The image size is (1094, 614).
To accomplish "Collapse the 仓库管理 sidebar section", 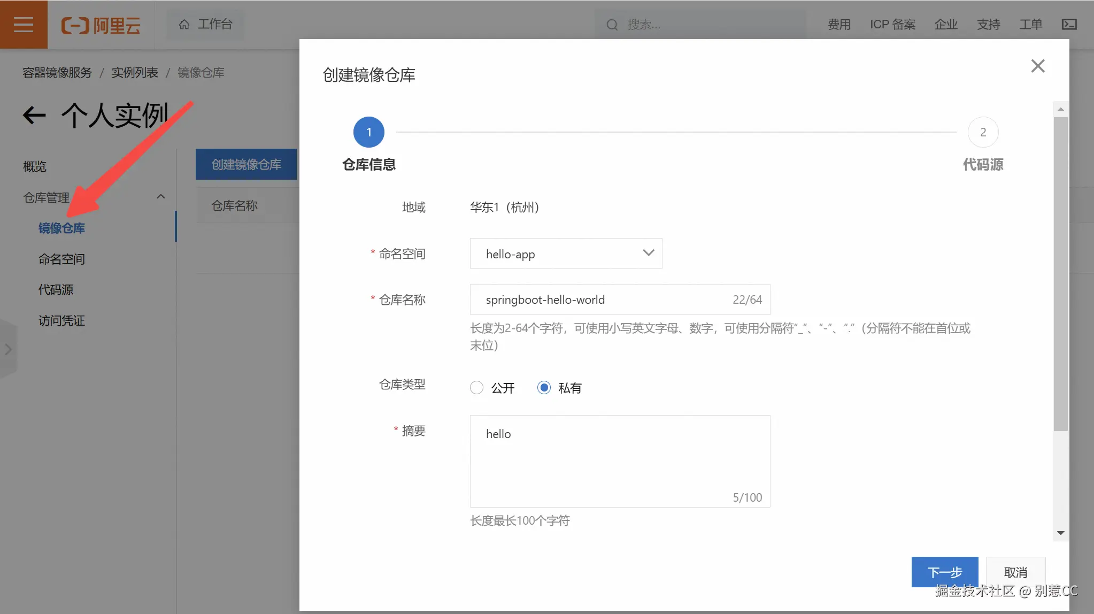I will [160, 197].
